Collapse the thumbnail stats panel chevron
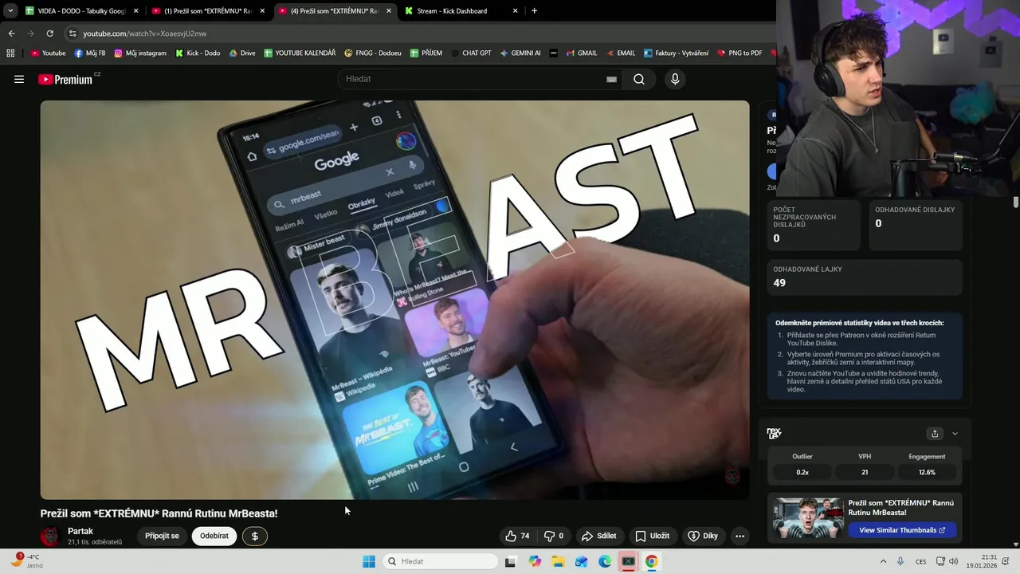The image size is (1020, 574). pyautogui.click(x=955, y=434)
